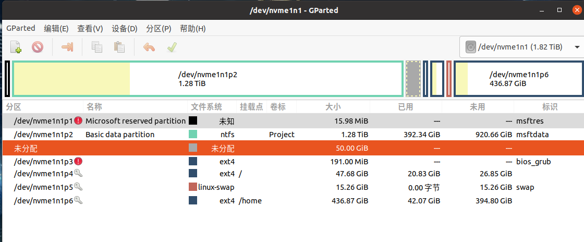584x242 pixels.
Task: Open the 查看(V) menu
Action: [90, 29]
